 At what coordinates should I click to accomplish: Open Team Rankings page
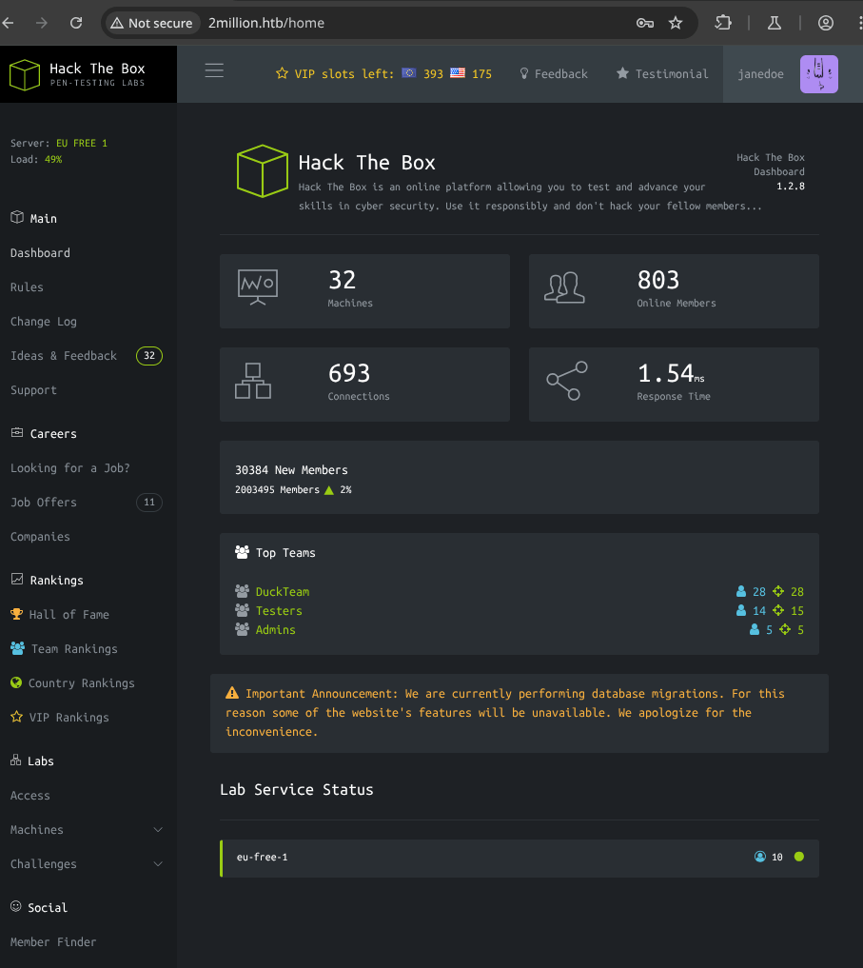point(74,649)
